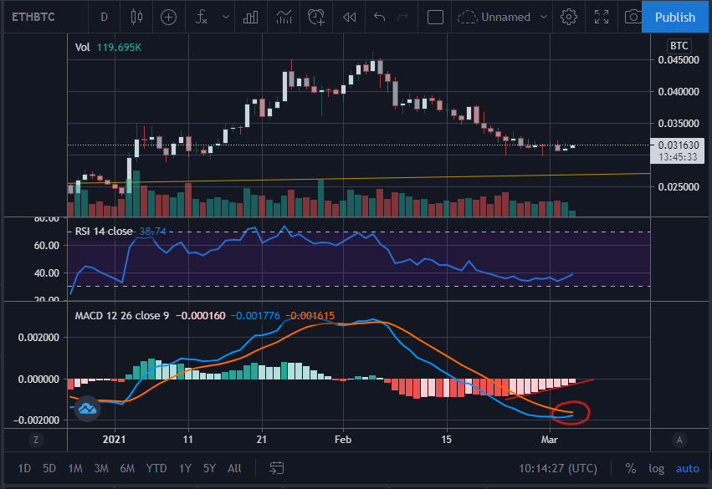The width and height of the screenshot is (712, 489).
Task: Toggle auto scale mode in the bottom bar
Action: 687,468
